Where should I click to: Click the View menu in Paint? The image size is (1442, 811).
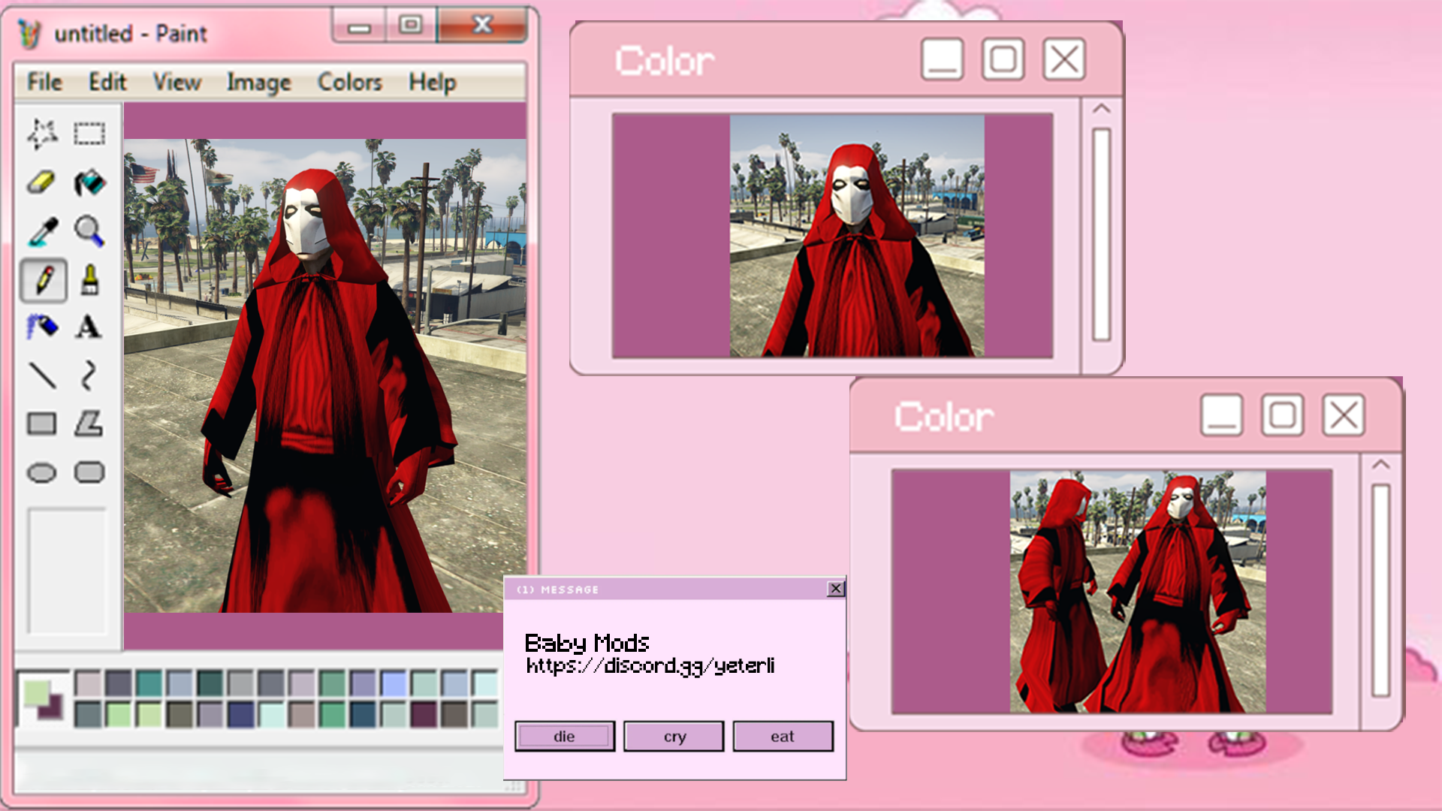[177, 81]
